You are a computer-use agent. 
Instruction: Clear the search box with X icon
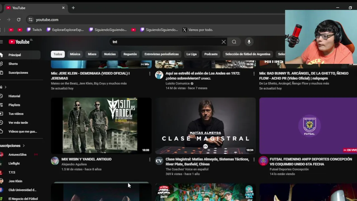click(x=223, y=42)
